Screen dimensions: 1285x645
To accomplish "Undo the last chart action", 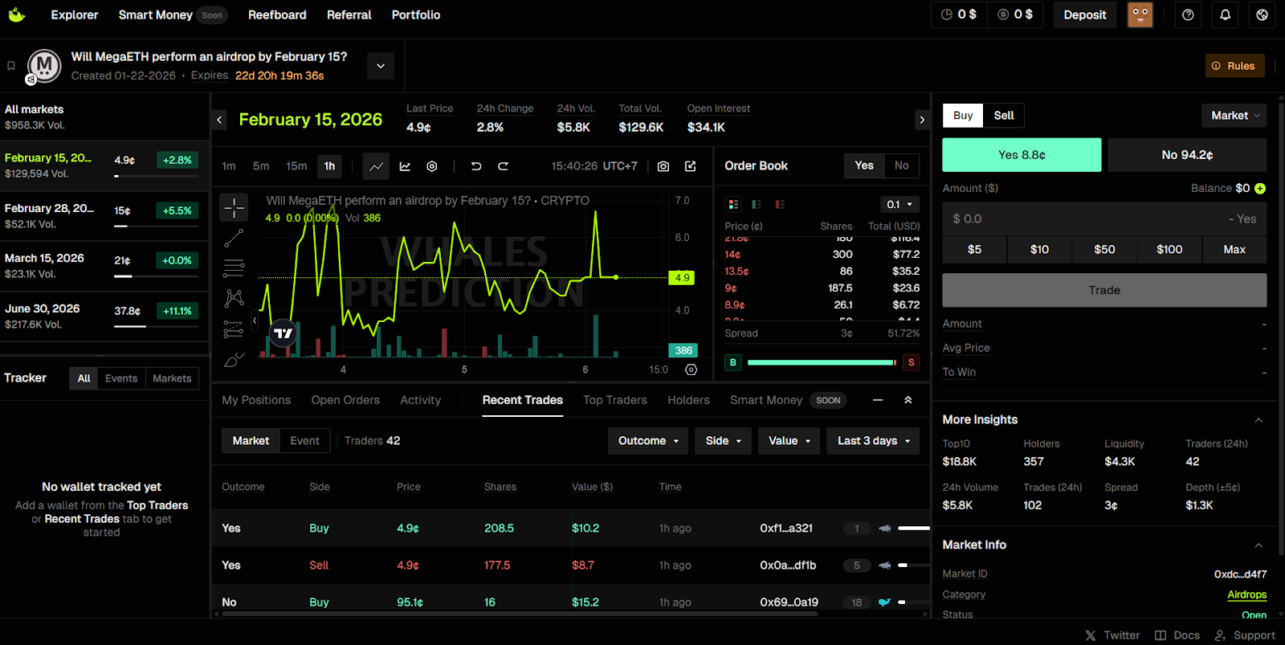I will click(476, 166).
